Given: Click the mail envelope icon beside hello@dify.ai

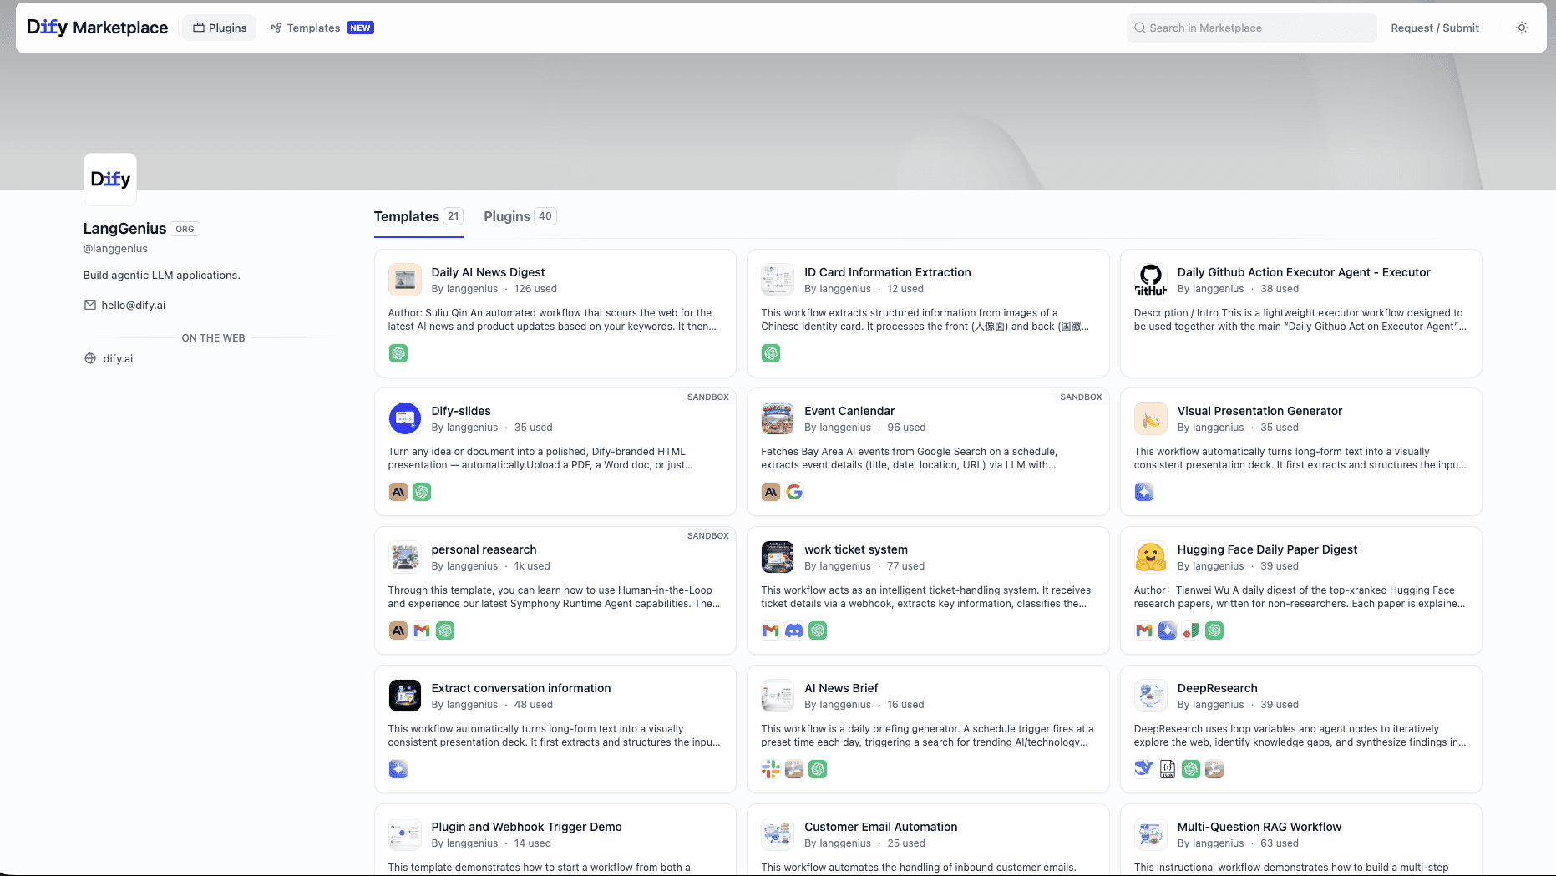Looking at the screenshot, I should 90,305.
